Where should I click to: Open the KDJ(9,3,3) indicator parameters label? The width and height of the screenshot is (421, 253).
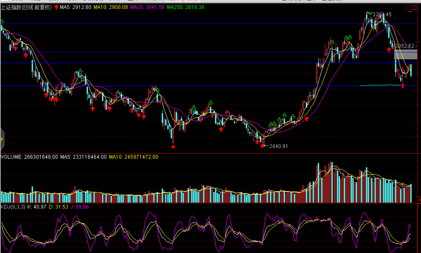click(x=13, y=207)
